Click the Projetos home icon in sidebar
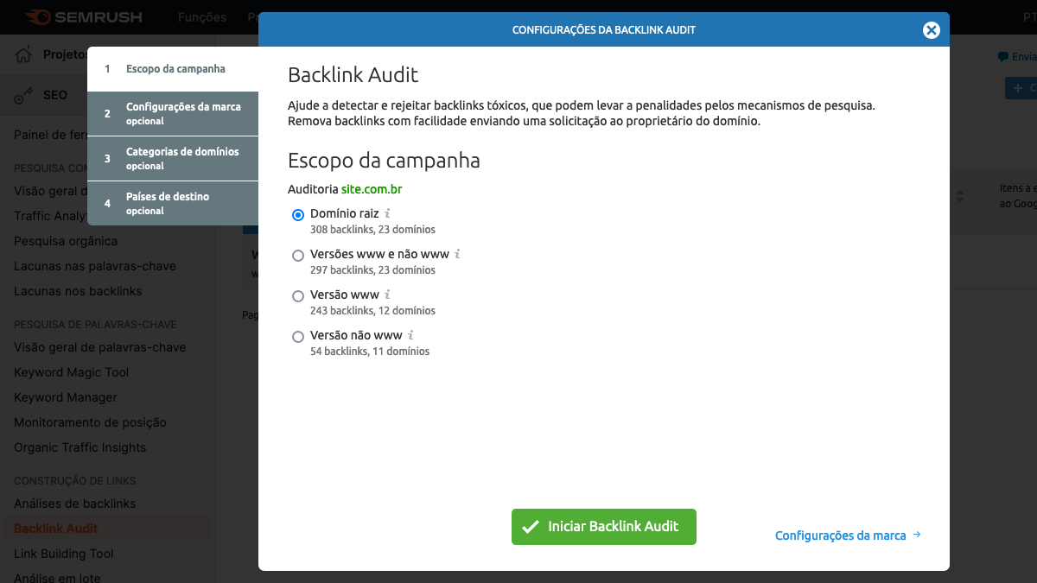 coord(24,55)
